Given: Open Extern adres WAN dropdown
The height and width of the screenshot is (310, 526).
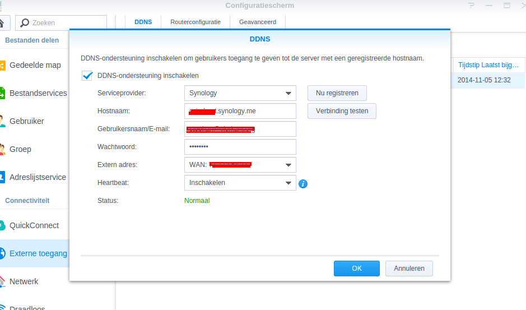Looking at the screenshot, I should click(x=240, y=165).
